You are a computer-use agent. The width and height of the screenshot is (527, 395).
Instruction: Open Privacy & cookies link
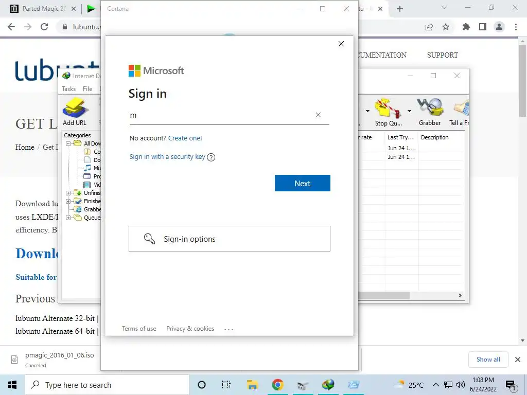pyautogui.click(x=190, y=329)
